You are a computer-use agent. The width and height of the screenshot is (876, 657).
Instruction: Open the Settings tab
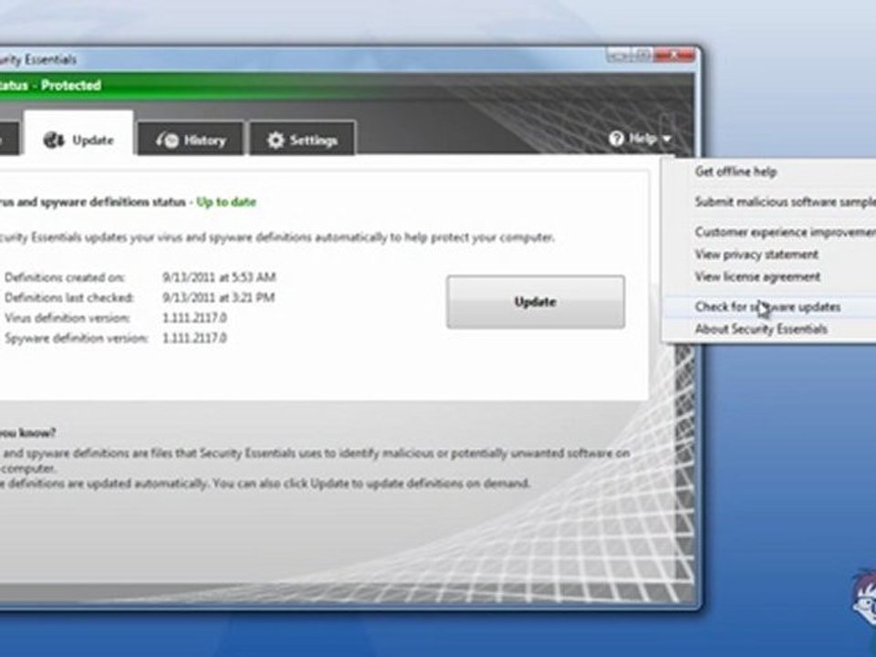[302, 139]
